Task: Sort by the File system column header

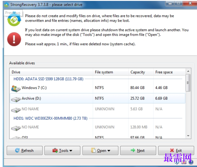Action: [111, 72]
